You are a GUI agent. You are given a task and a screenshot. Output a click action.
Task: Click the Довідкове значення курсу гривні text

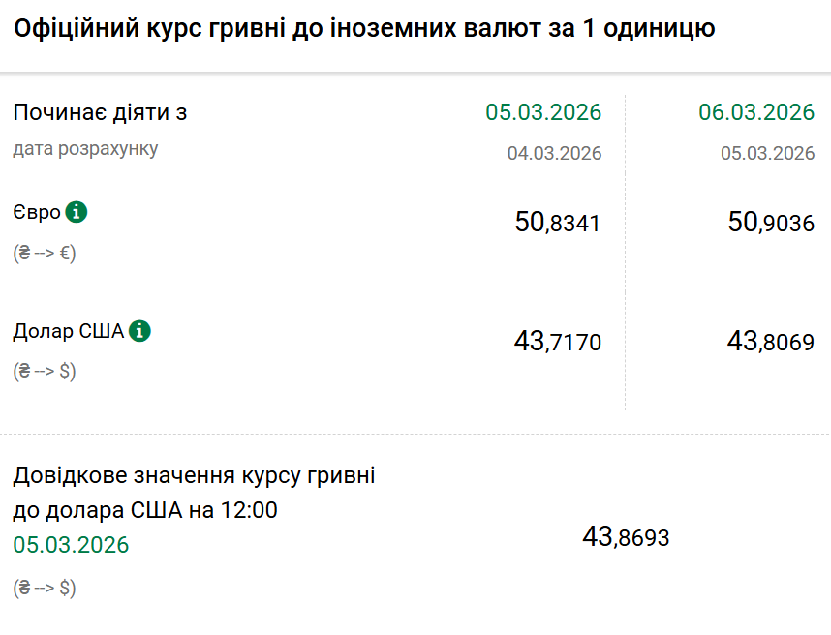194,476
